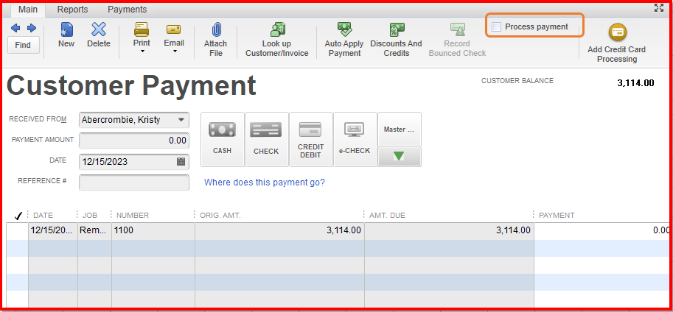
Task: Check the invoice 1100 row checkmark cell
Action: [17, 230]
